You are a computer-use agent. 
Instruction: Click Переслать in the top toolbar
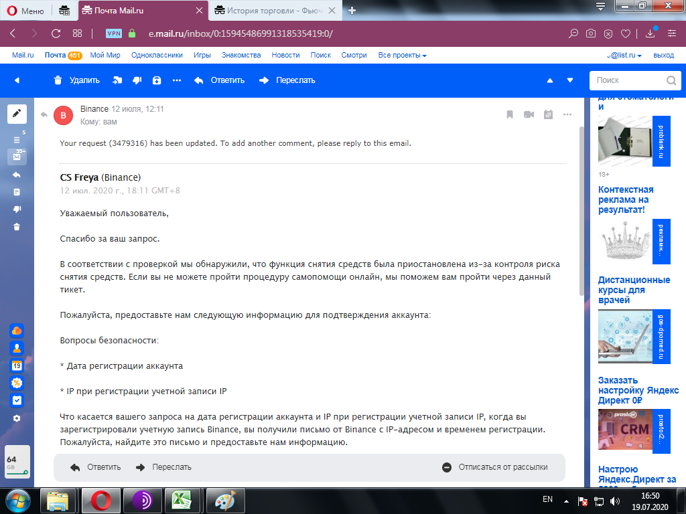[x=287, y=80]
